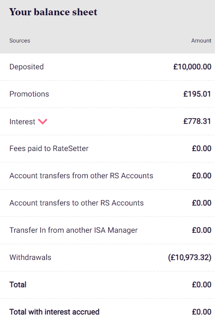Select Transfer In from another ISA Manager

point(74,230)
